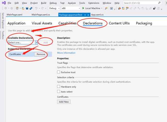Check the Auto select checkbox
The image size is (167, 122).
point(59,91)
